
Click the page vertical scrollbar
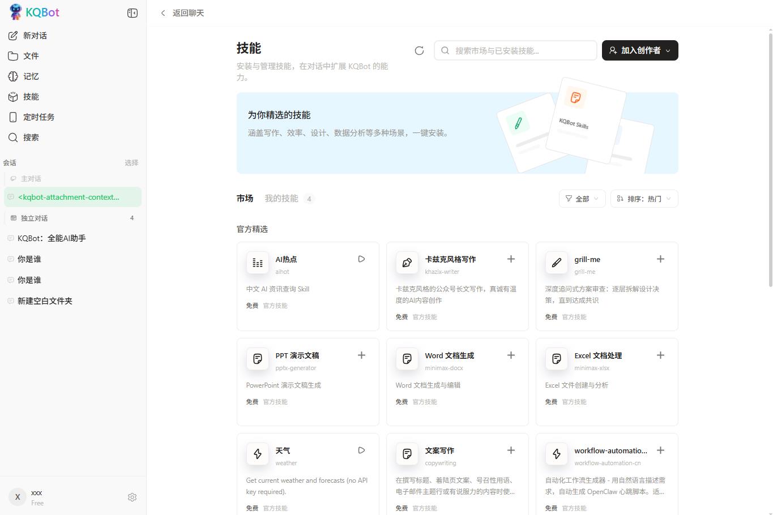770,160
